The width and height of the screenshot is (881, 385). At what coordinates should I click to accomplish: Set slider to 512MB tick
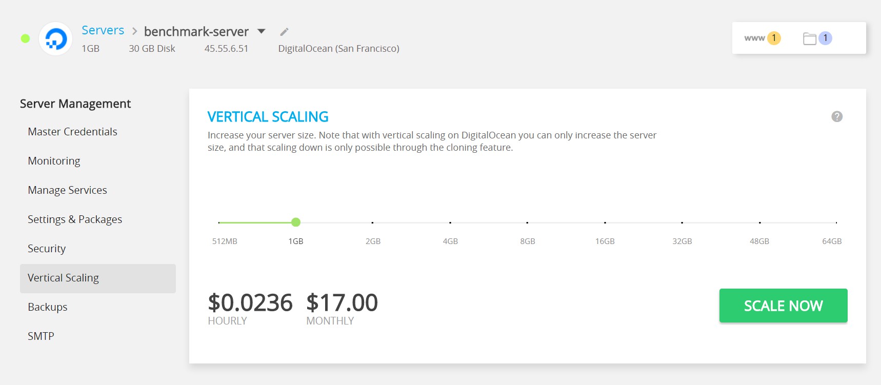coord(219,222)
